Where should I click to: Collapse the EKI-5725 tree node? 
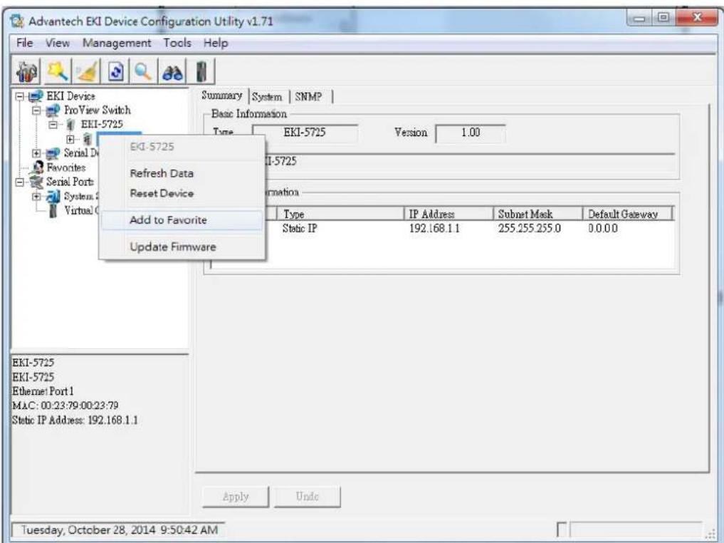click(x=53, y=125)
